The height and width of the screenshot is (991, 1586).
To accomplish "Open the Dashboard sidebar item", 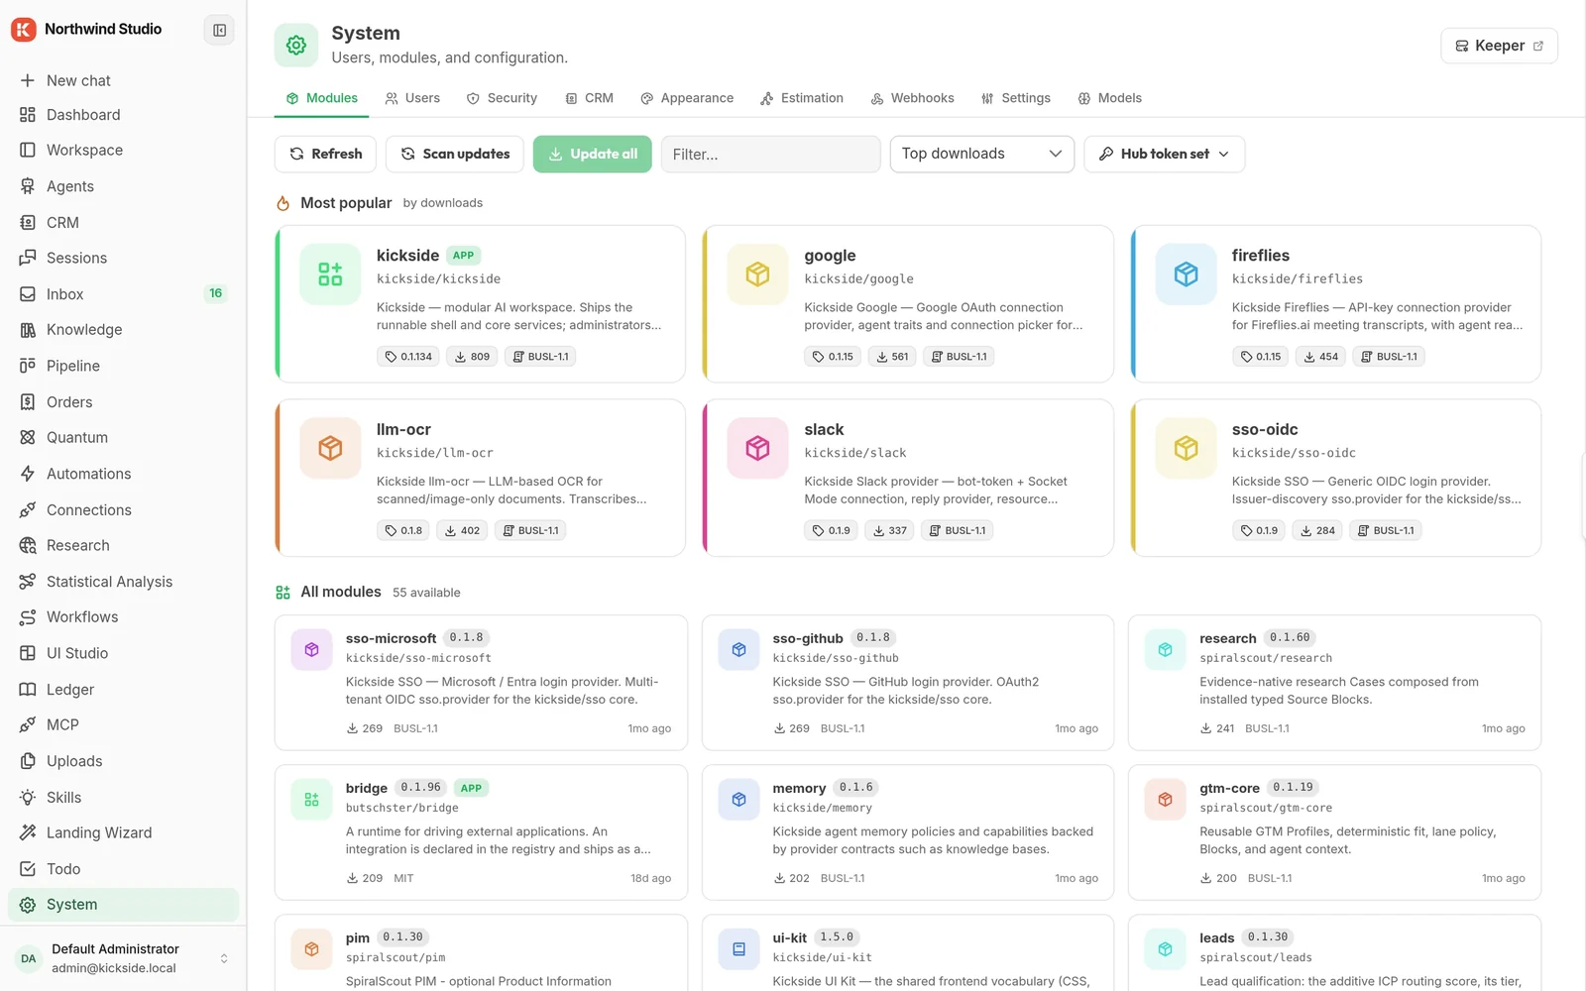I will coord(123,115).
